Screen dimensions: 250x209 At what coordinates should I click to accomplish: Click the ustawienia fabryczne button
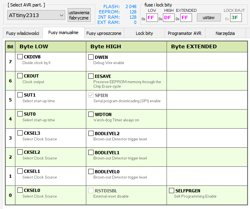point(79,15)
